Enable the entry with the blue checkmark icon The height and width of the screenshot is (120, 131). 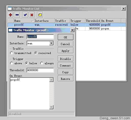(25, 15)
